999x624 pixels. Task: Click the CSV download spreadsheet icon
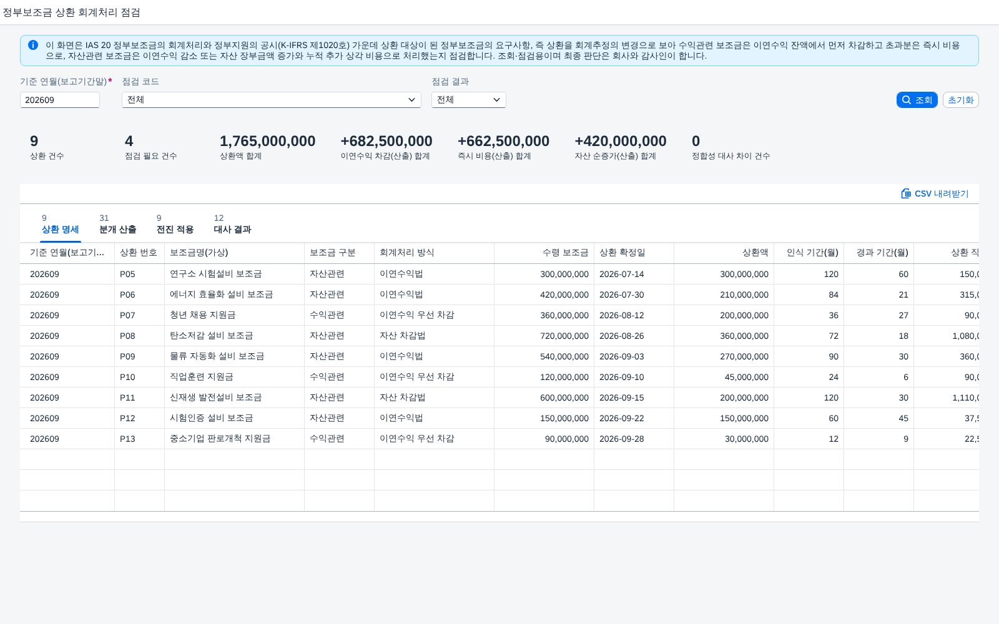[906, 193]
